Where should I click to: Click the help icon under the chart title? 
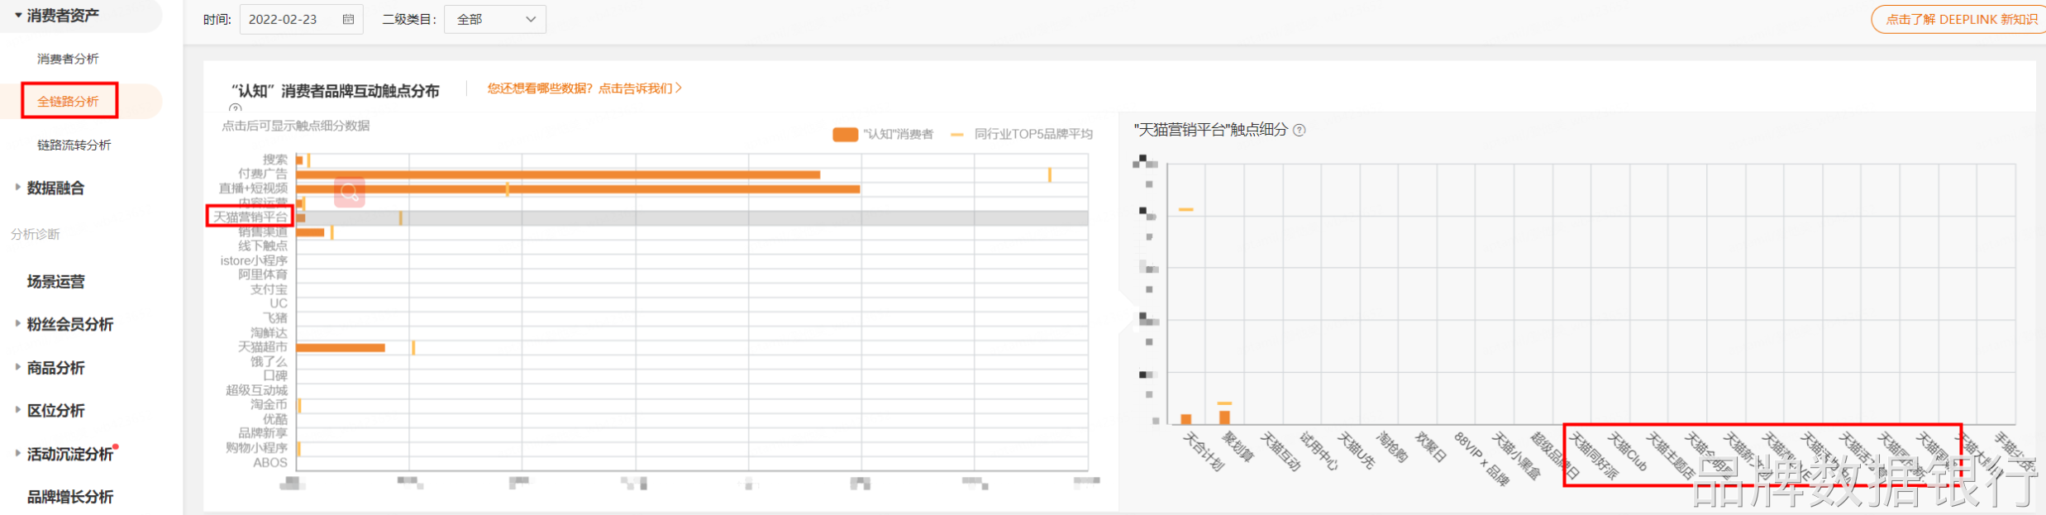pyautogui.click(x=236, y=108)
